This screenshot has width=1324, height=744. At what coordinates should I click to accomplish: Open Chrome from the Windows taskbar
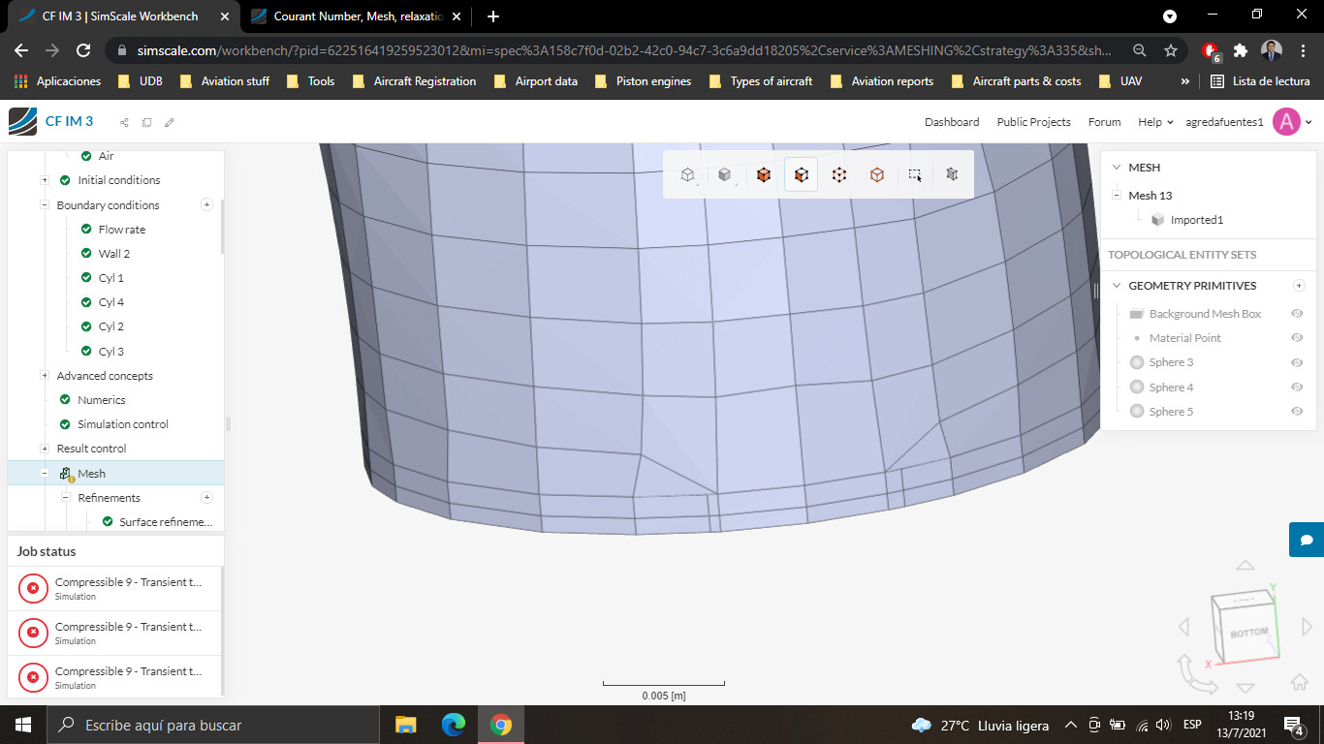coord(500,725)
